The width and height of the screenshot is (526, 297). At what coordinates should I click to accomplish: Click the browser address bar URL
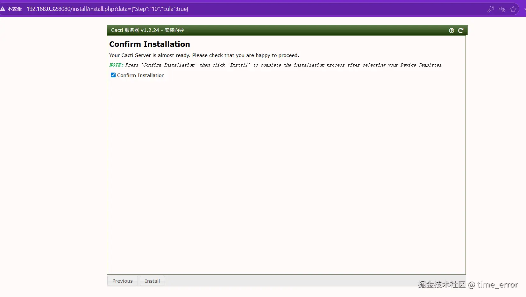click(x=108, y=9)
